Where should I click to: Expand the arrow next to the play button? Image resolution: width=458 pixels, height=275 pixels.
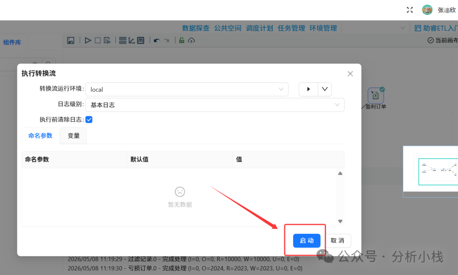(x=325, y=89)
